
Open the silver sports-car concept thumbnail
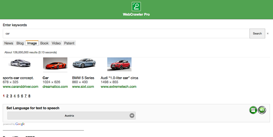pos(20,63)
